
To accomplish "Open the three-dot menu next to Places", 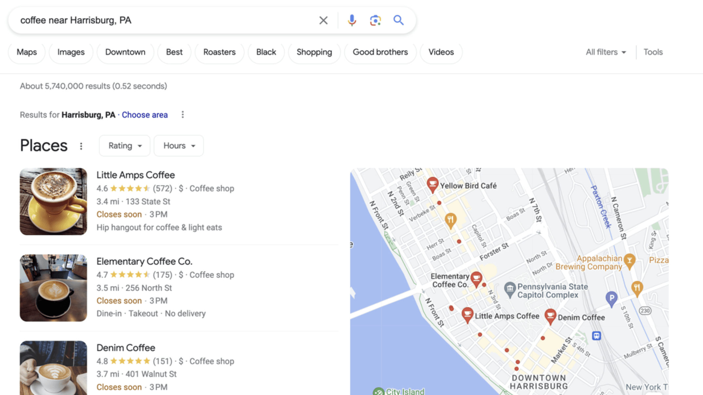I will [81, 146].
